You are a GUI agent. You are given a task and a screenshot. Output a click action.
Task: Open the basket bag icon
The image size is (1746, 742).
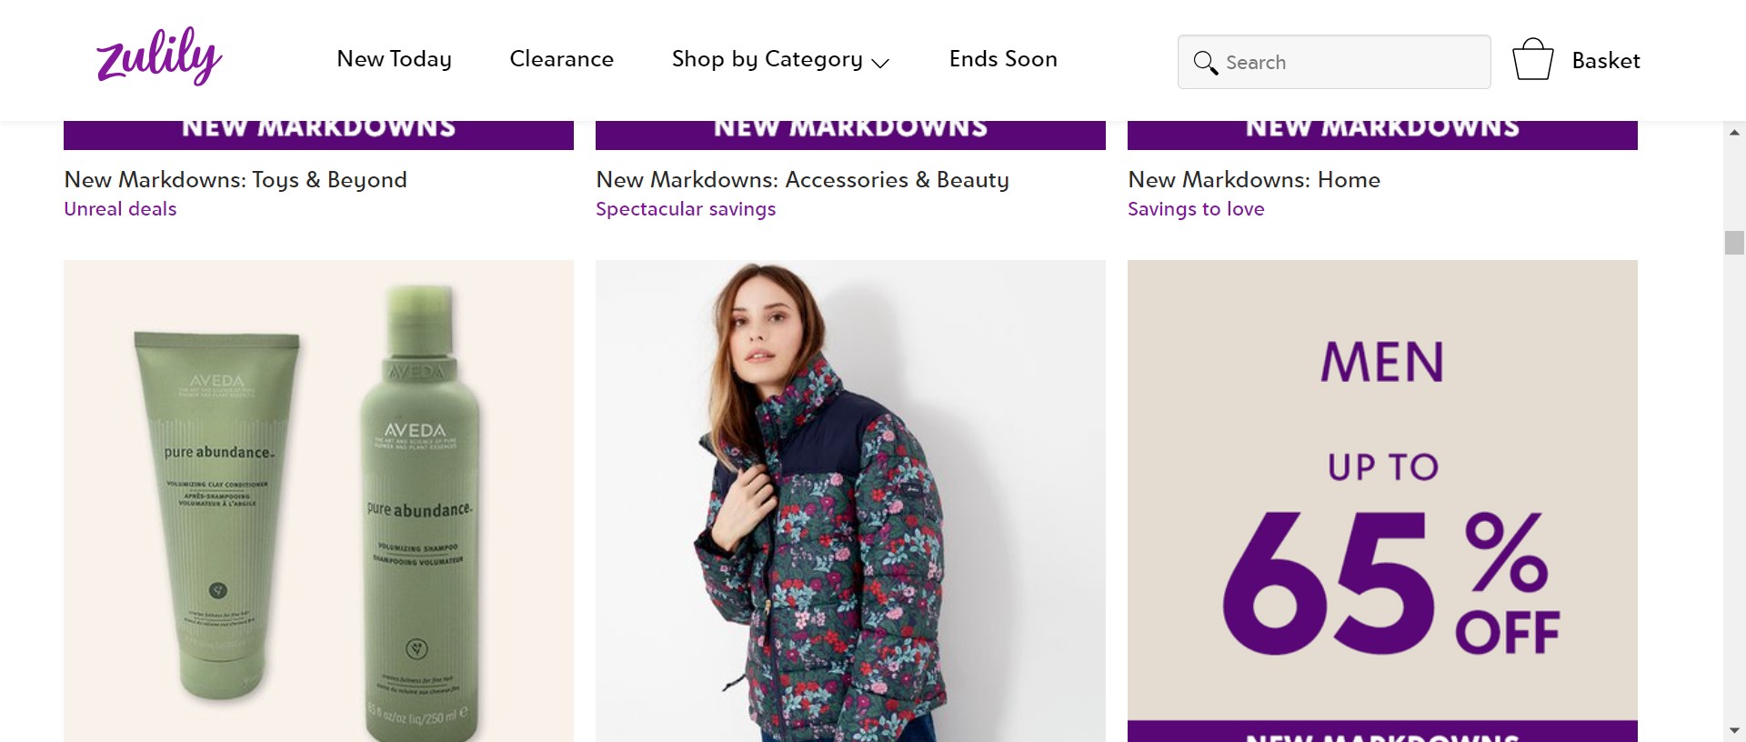pyautogui.click(x=1532, y=60)
